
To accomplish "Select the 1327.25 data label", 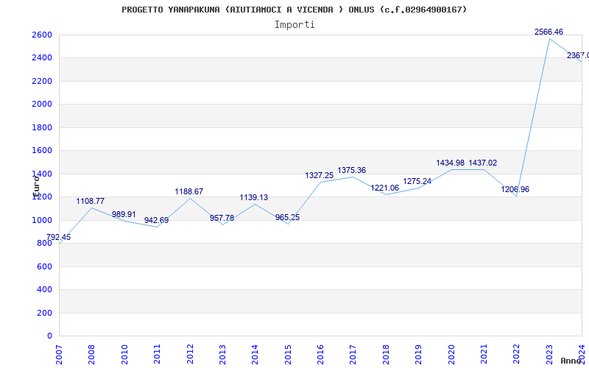I will pyautogui.click(x=320, y=175).
